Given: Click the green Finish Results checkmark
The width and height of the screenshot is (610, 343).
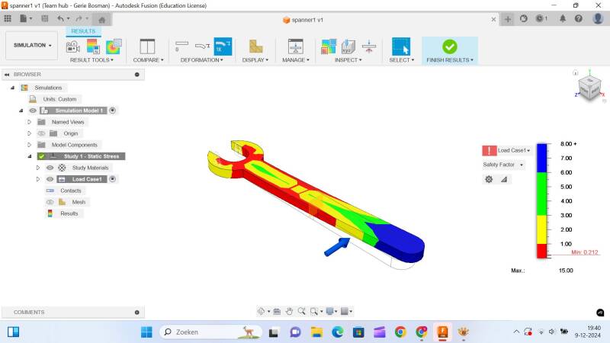Looking at the screenshot, I should (x=449, y=46).
